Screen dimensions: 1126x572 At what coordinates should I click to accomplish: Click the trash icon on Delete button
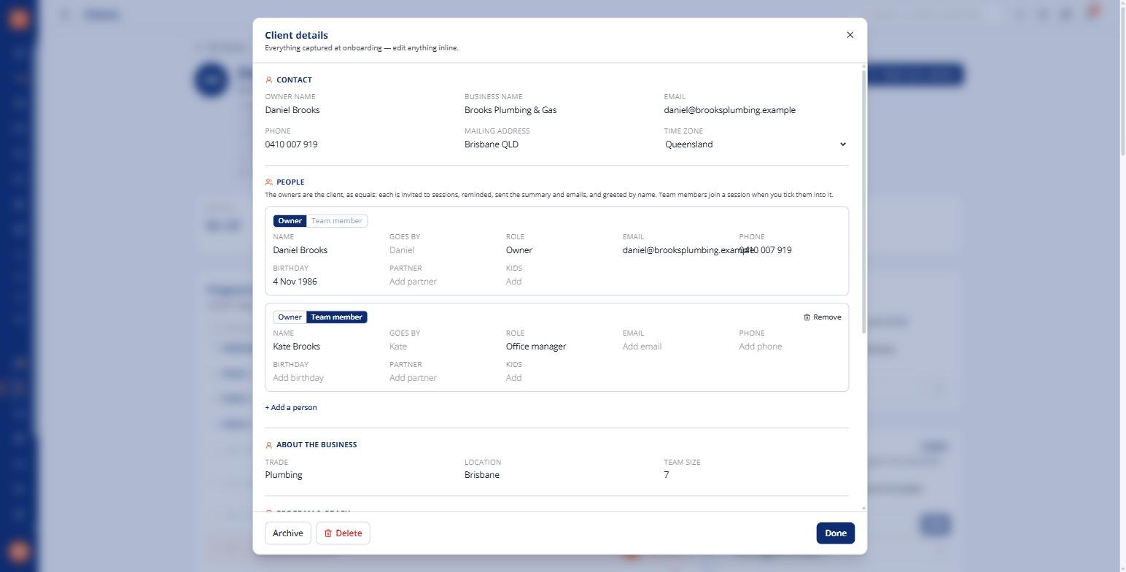[328, 533]
